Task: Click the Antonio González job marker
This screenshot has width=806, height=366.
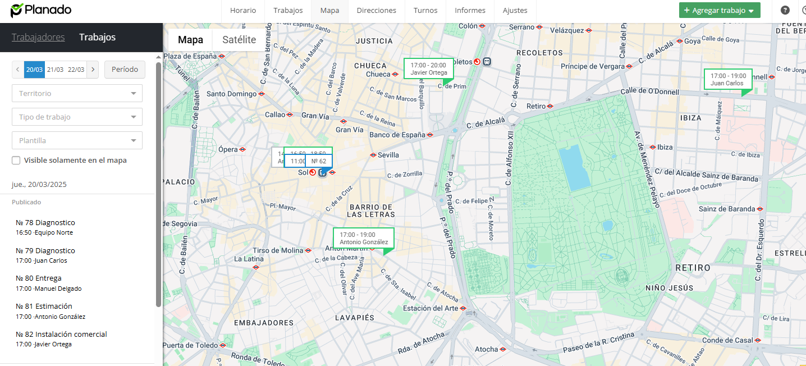Action: tap(363, 238)
